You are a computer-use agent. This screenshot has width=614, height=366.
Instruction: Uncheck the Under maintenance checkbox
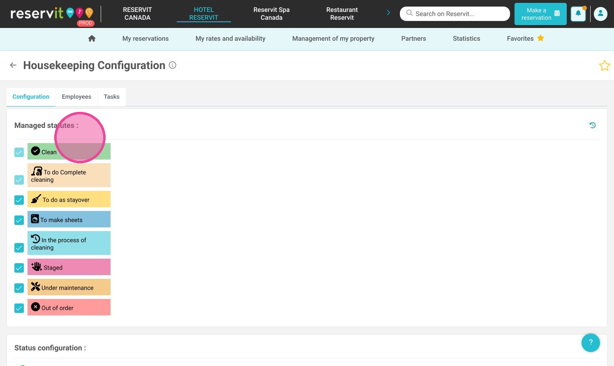tap(19, 288)
